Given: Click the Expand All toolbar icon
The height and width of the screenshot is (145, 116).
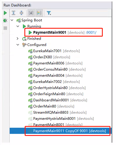Looking at the screenshot, I should pyautogui.click(x=14, y=13).
